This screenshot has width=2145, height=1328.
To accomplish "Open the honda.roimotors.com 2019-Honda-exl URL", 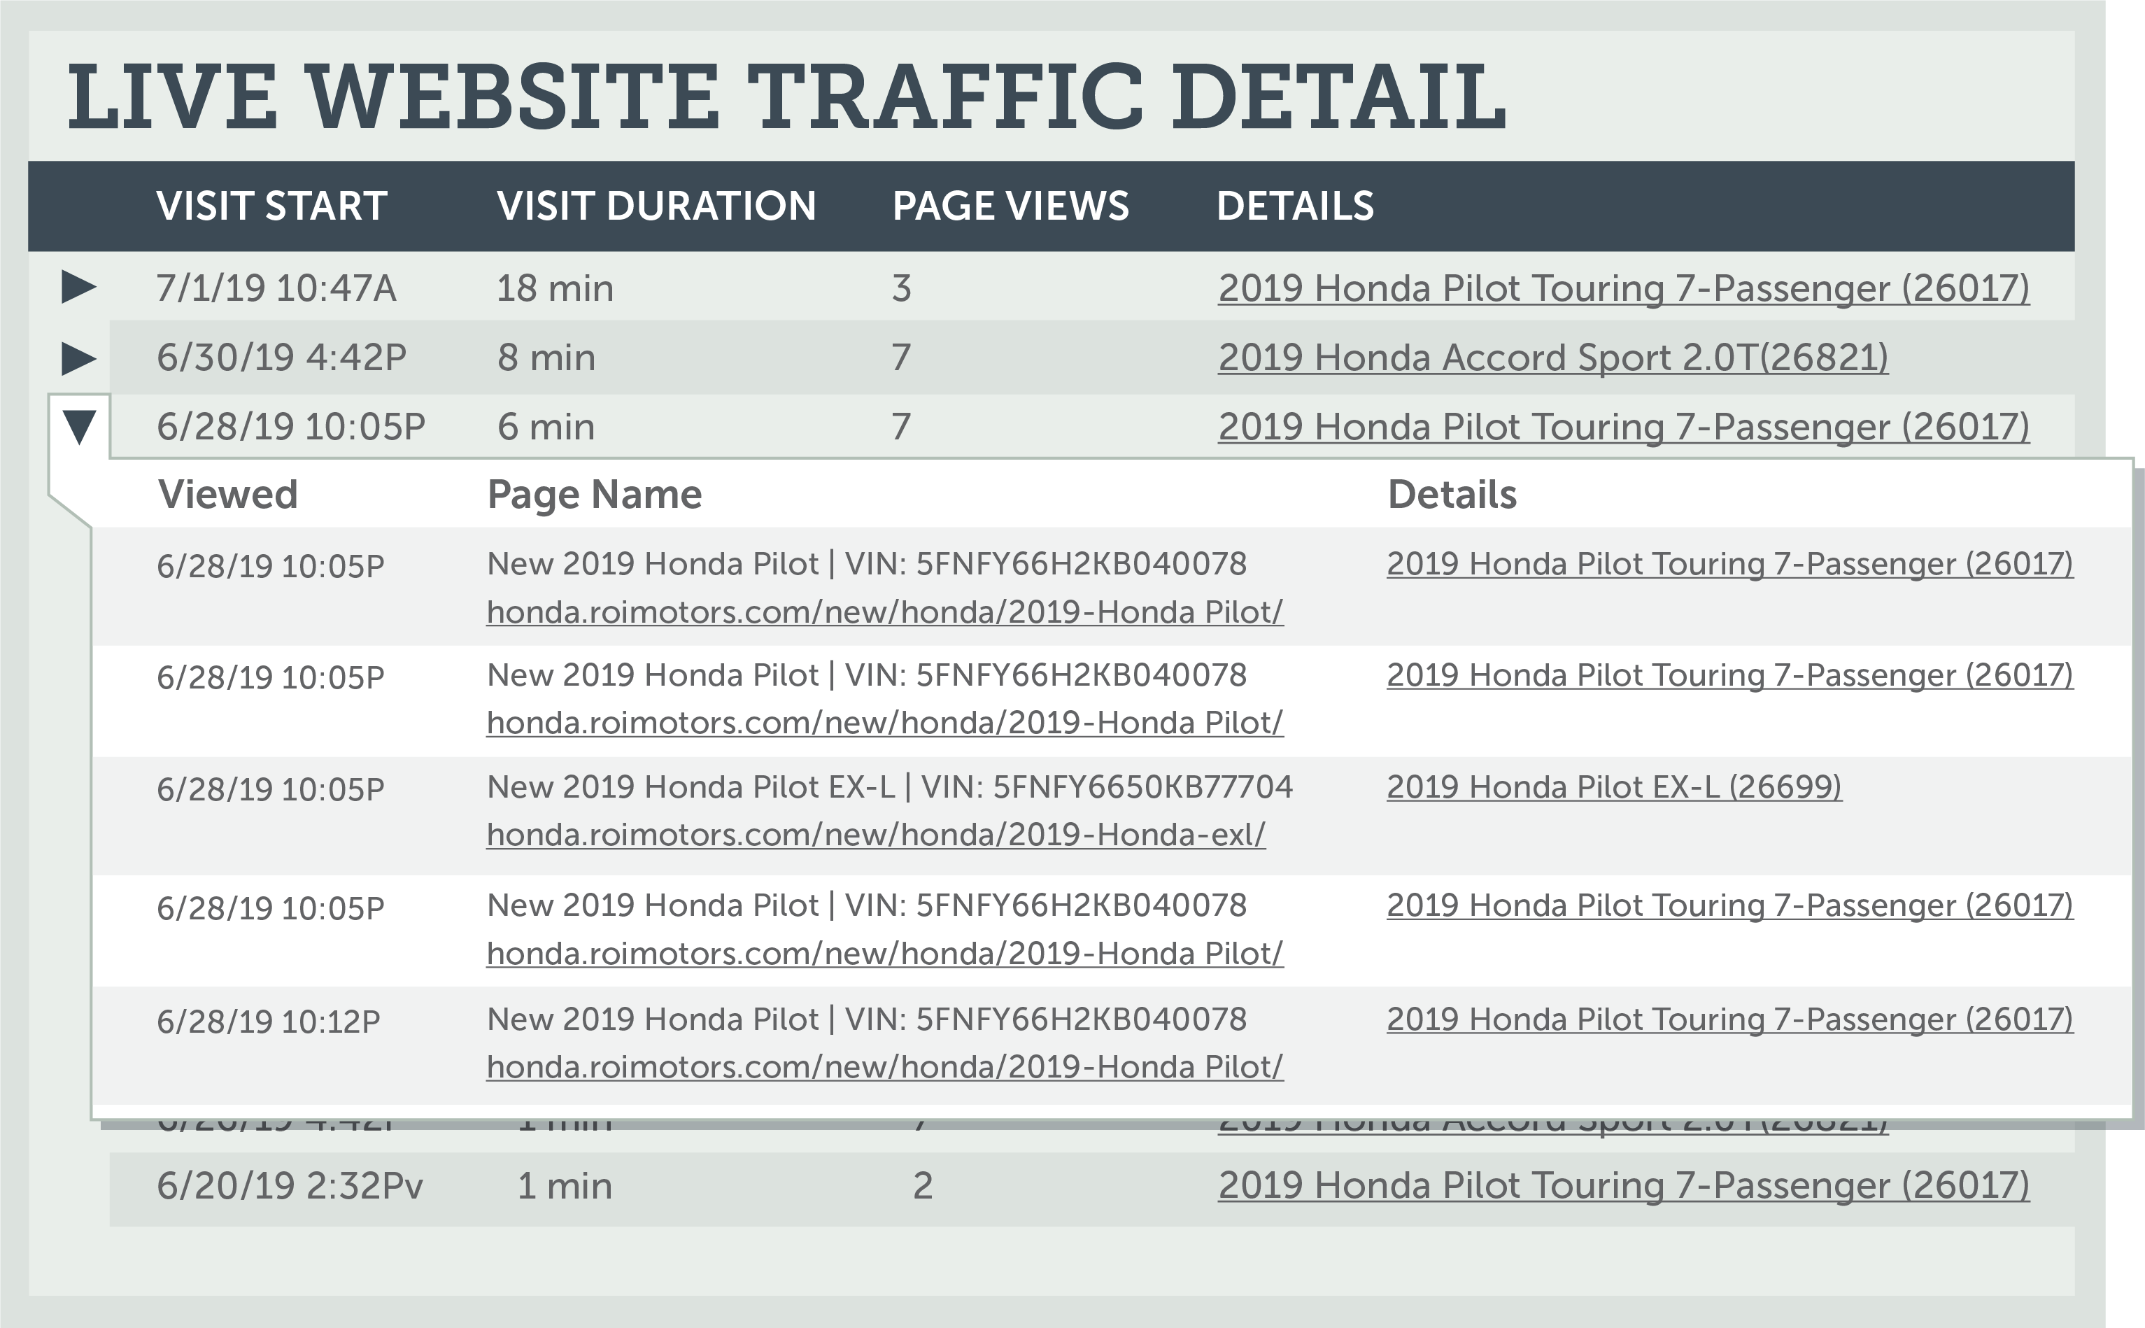I will coord(875,835).
